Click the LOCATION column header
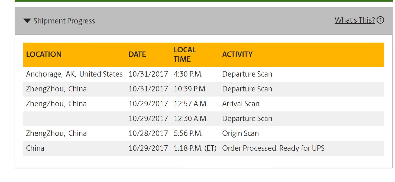 click(x=44, y=54)
